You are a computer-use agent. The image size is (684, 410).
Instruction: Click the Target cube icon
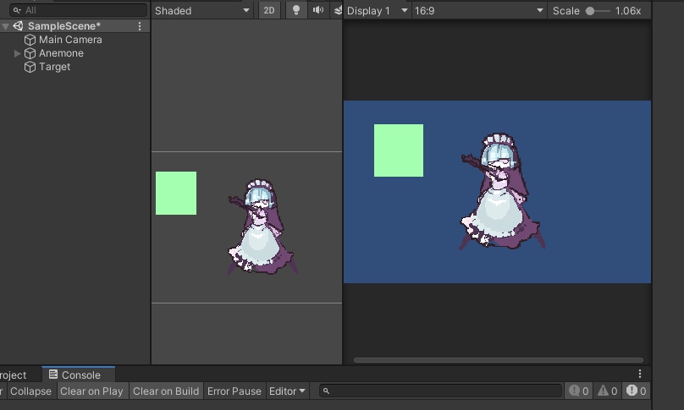pos(30,67)
